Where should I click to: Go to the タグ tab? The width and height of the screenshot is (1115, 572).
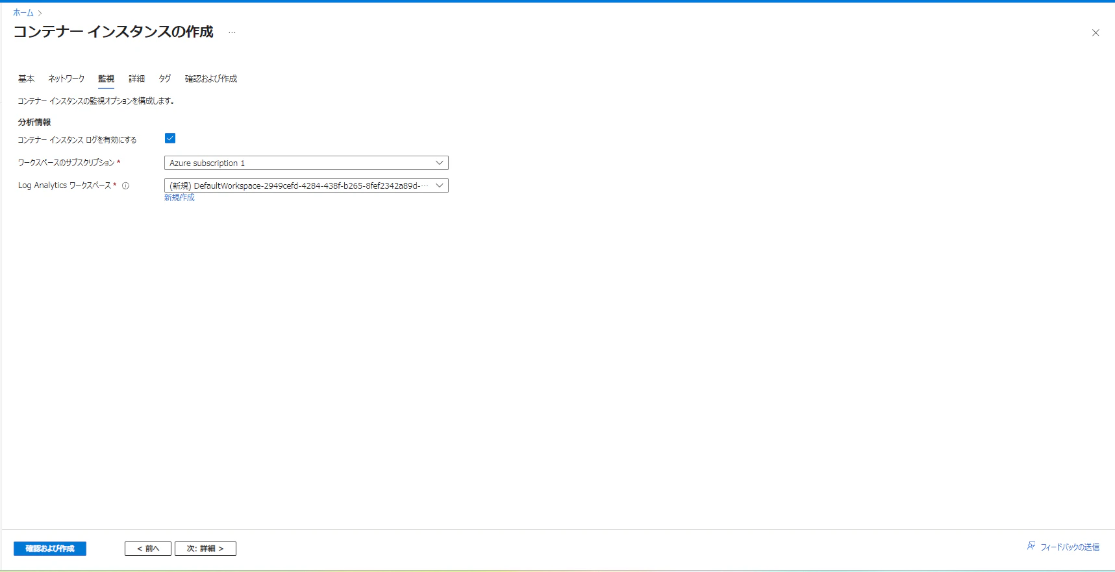click(x=165, y=78)
